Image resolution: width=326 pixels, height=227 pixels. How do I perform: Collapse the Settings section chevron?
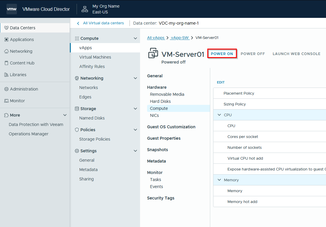click(135, 151)
